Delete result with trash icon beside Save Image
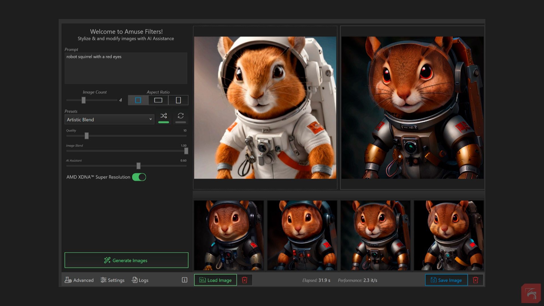 click(475, 280)
